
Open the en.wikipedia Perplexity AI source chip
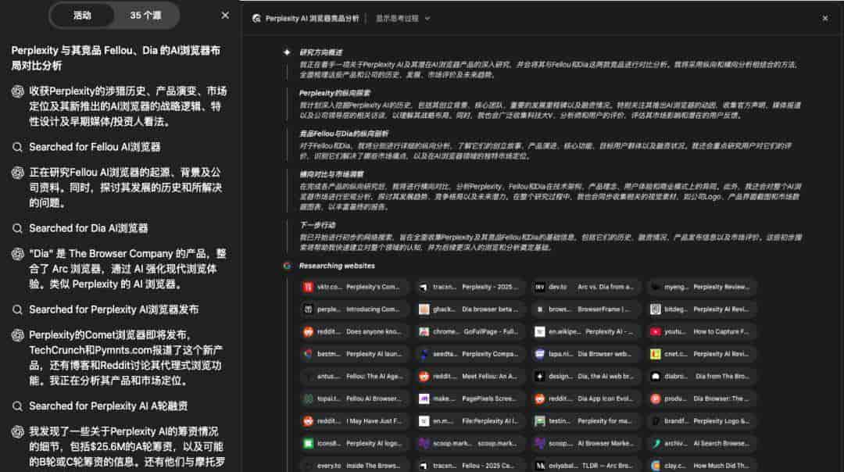click(585, 331)
